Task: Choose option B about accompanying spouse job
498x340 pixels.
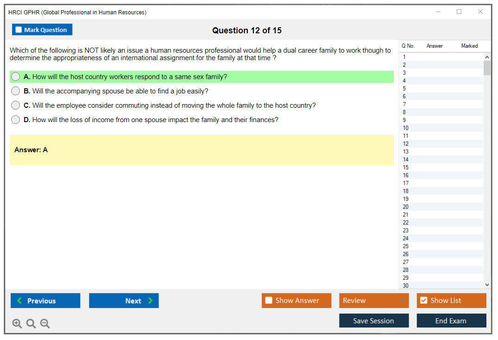Action: click(x=16, y=91)
